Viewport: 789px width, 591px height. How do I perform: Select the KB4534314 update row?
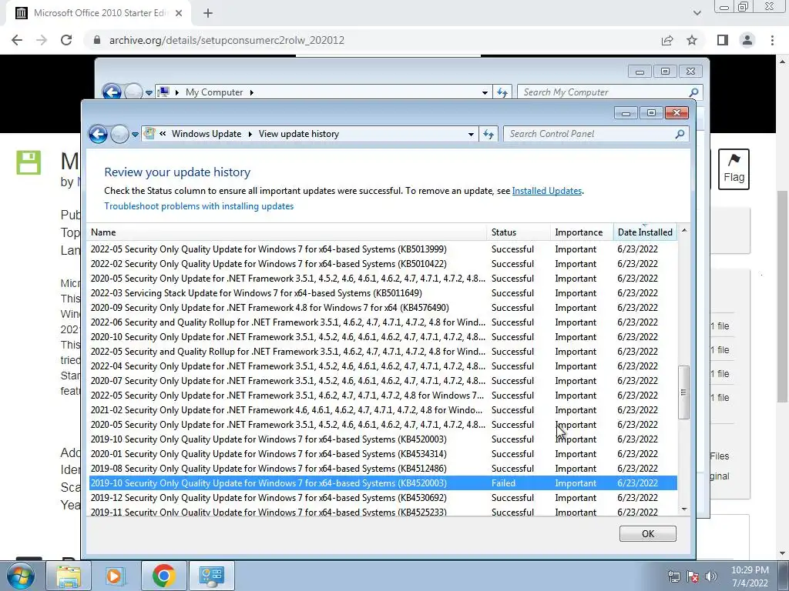click(x=383, y=454)
